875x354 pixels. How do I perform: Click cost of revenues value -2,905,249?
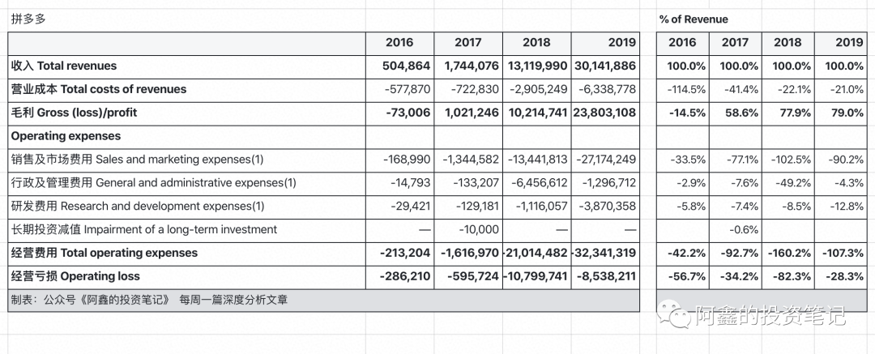click(540, 89)
